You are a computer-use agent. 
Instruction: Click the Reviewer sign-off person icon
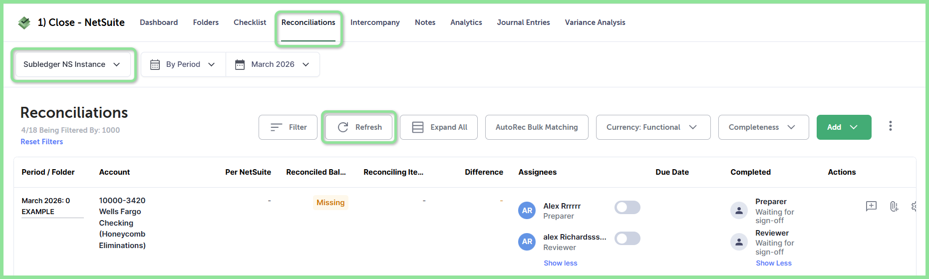(x=739, y=242)
